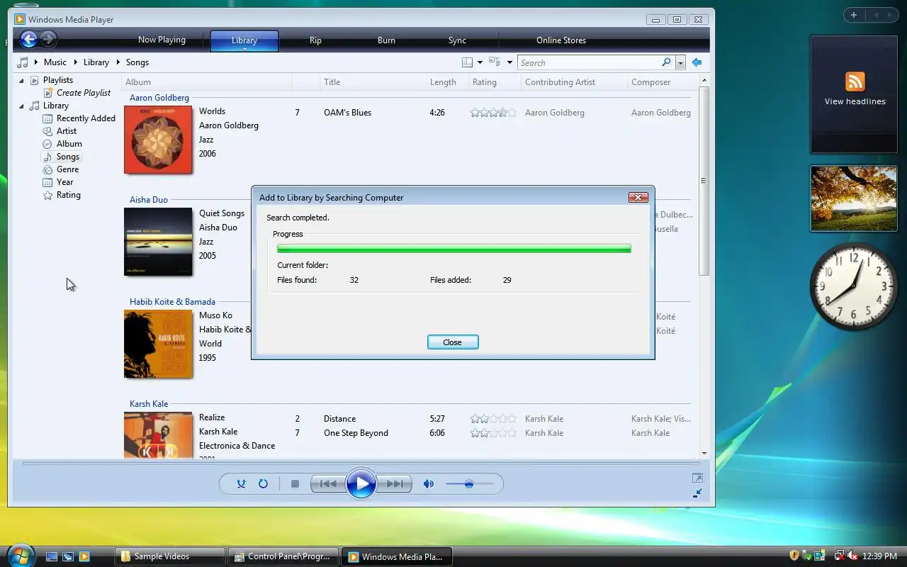The width and height of the screenshot is (907, 567).
Task: Expand the Music breadcrumb arrow
Action: 35,62
